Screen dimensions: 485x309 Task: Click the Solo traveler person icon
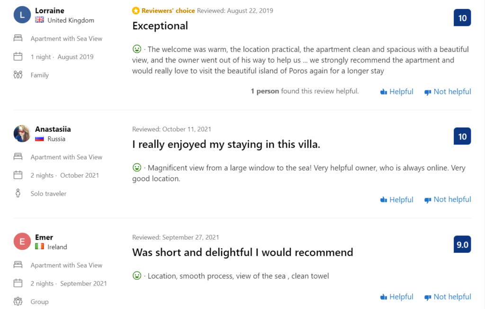pos(18,193)
